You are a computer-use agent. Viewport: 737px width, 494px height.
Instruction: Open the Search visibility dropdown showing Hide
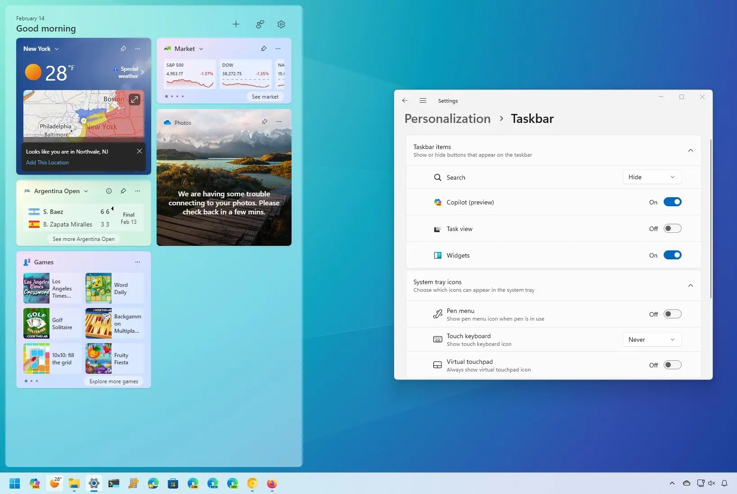click(652, 177)
